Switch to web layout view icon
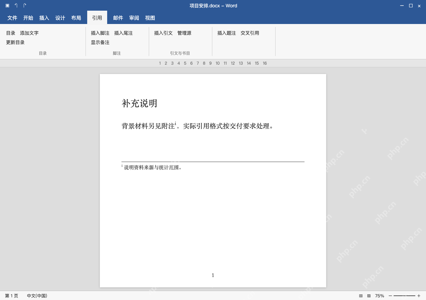Image resolution: width=426 pixels, height=300 pixels. [369, 296]
